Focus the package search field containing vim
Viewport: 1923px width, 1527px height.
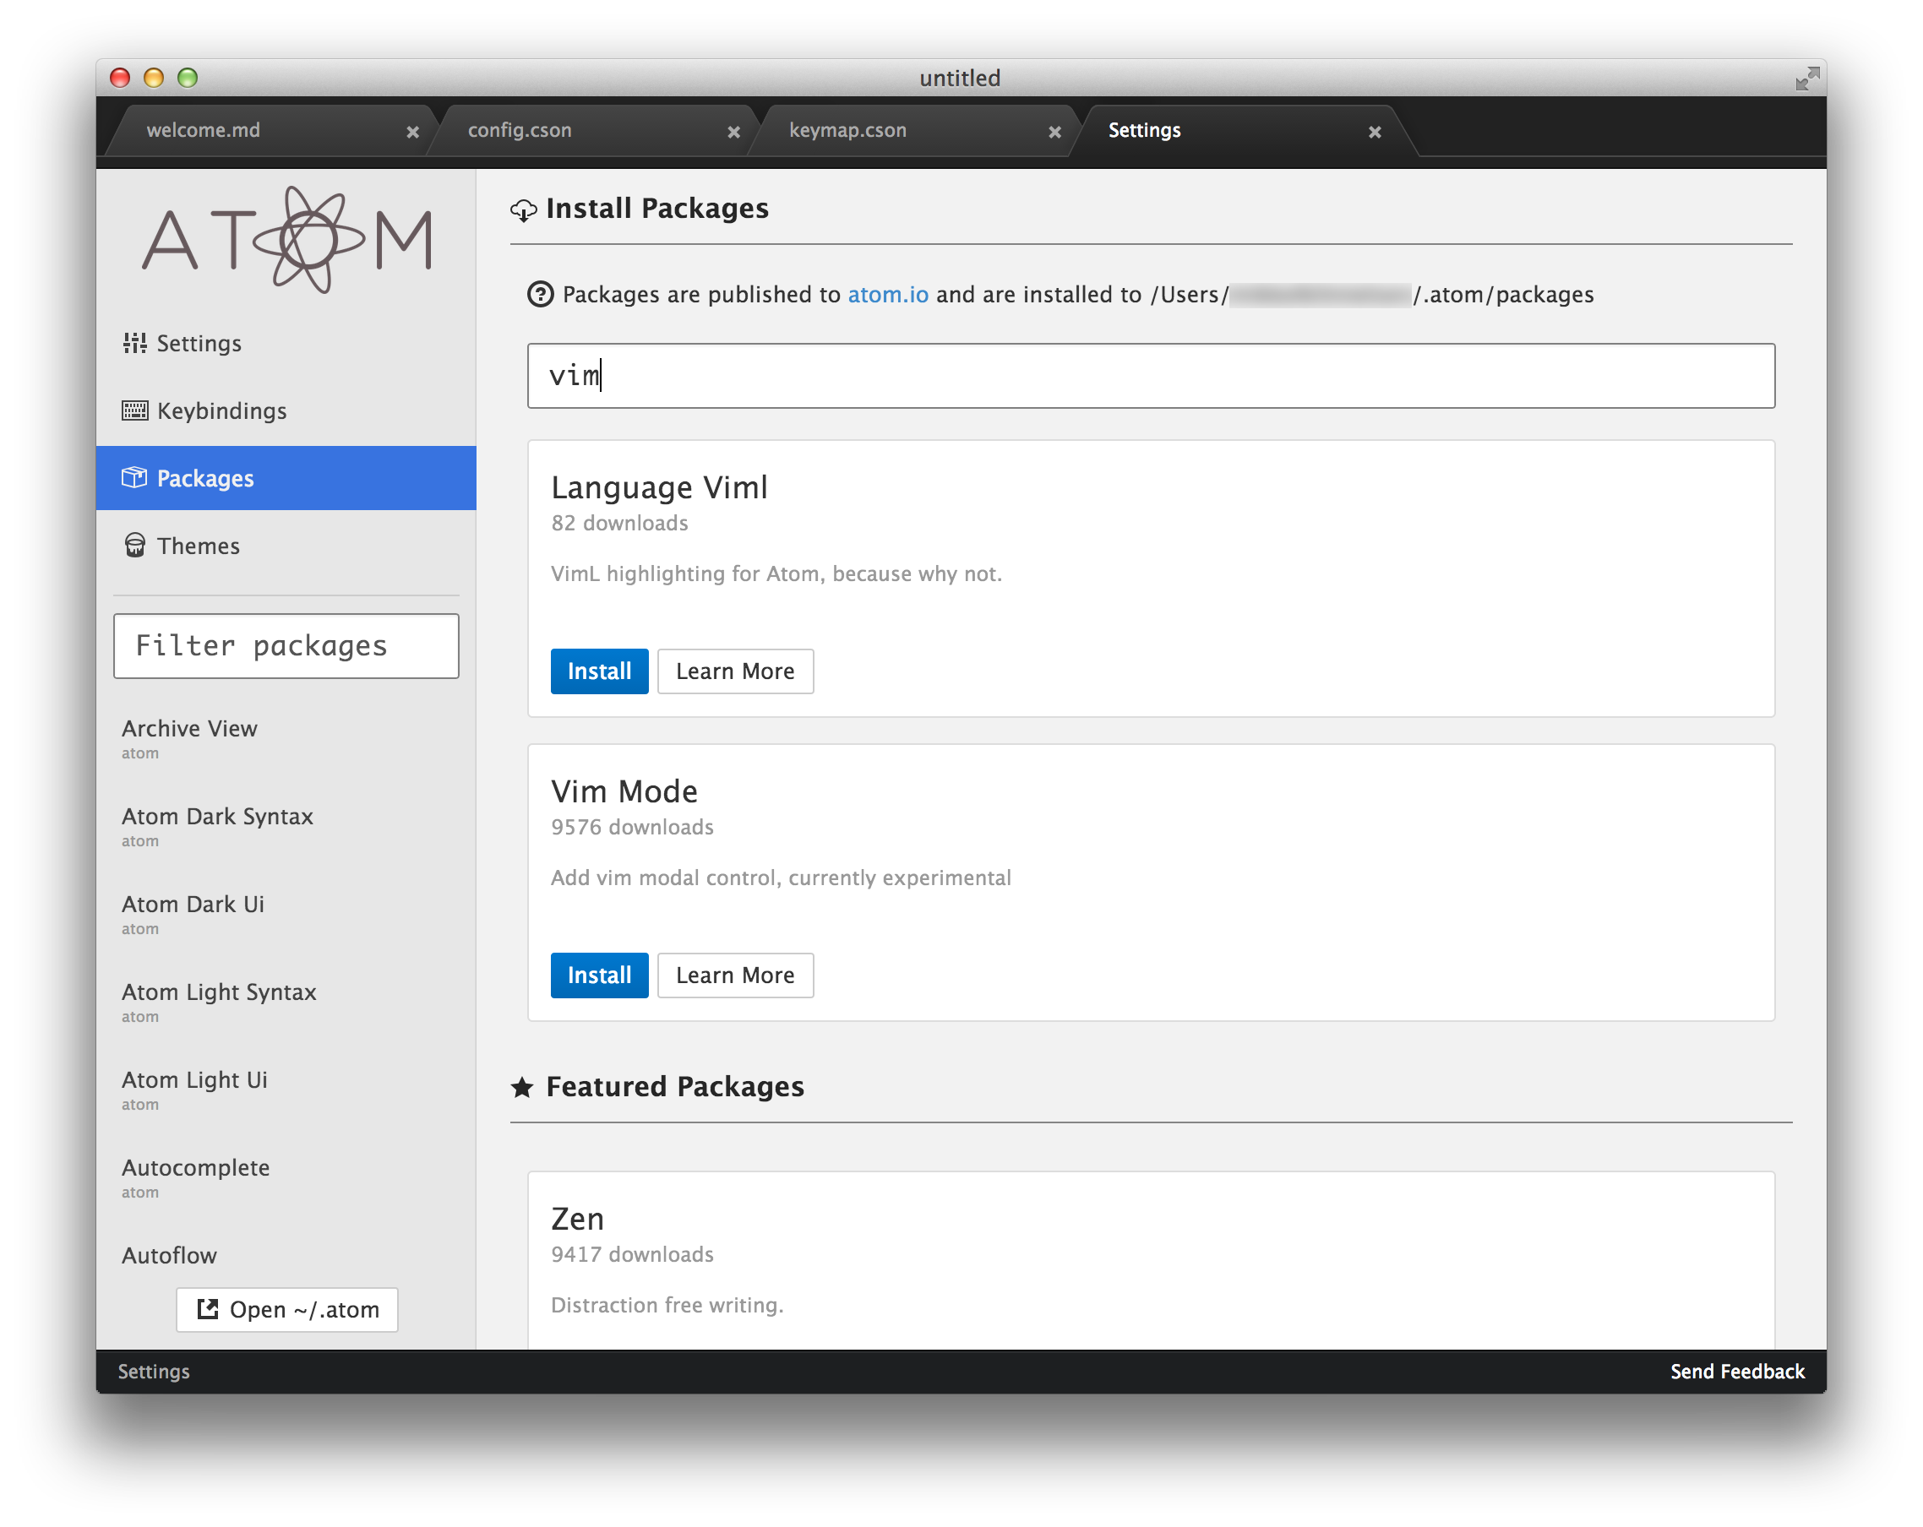[x=1151, y=375]
